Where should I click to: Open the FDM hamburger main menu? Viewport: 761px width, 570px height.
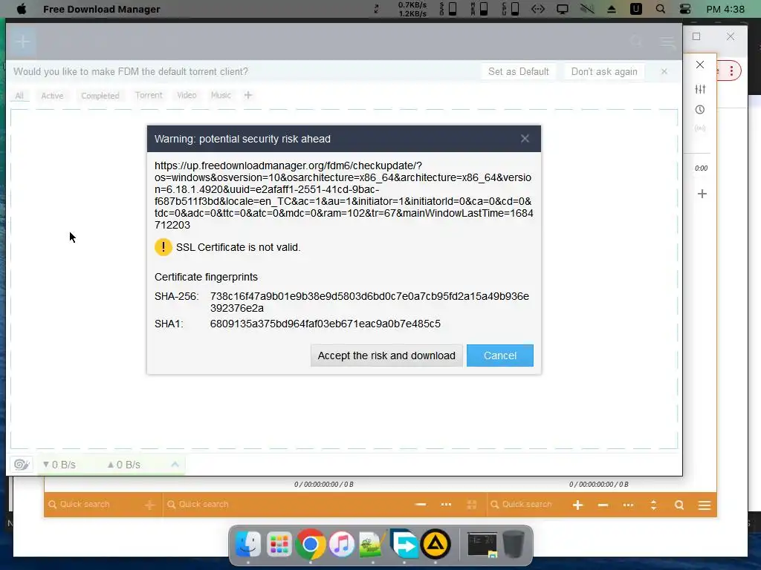[x=668, y=42]
